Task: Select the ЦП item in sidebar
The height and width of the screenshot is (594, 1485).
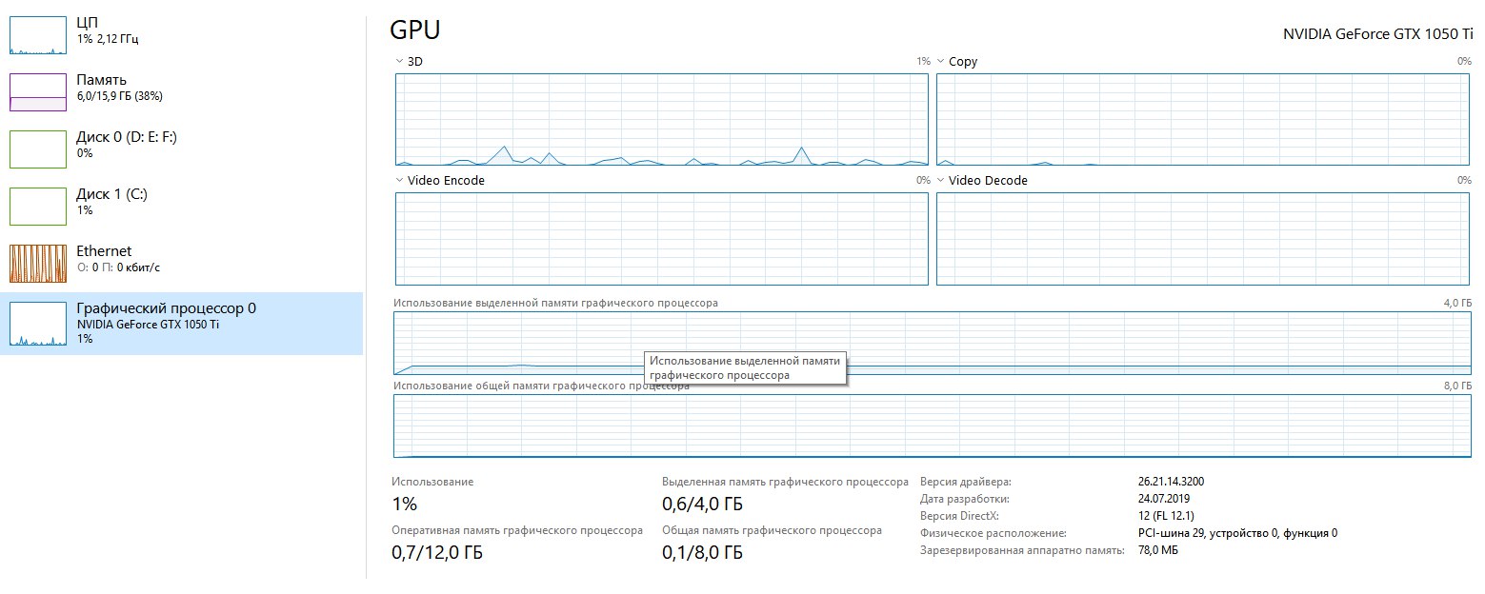Action: [87, 22]
